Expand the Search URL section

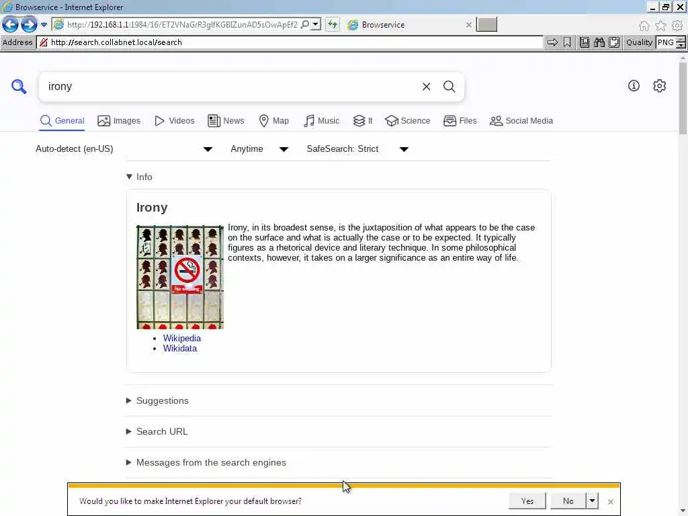[157, 431]
